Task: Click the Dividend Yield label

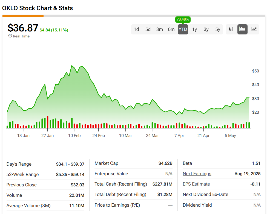Action: (197, 205)
